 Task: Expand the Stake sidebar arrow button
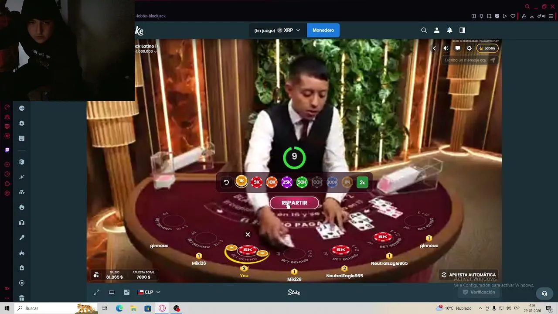click(22, 108)
